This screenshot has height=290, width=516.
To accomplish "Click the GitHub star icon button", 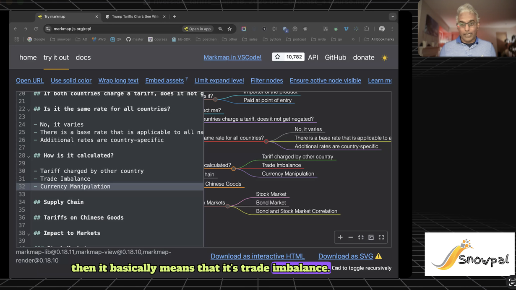I will pyautogui.click(x=278, y=57).
